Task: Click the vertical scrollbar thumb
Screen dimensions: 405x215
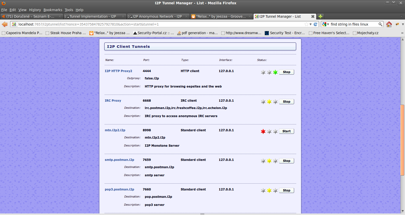Action: click(x=402, y=140)
